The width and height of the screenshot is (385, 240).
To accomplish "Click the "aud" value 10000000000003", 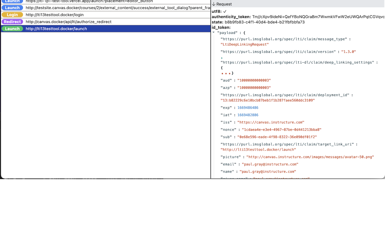I will click(254, 80).
